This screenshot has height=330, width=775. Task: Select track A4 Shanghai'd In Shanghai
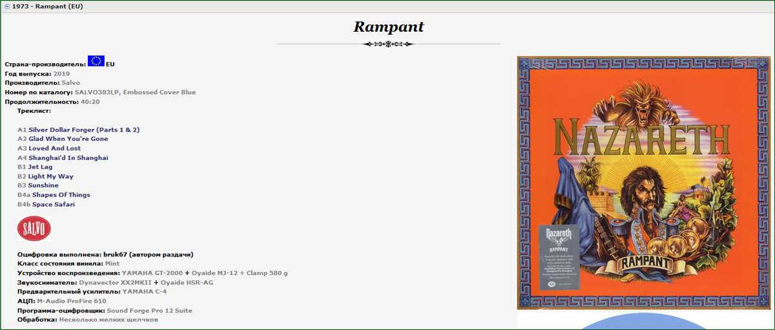tap(68, 158)
